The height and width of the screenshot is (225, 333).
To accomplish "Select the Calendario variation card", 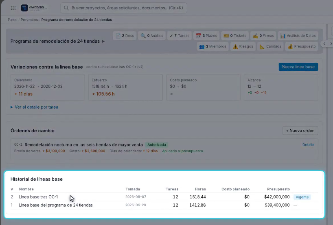I will pyautogui.click(x=48, y=87).
